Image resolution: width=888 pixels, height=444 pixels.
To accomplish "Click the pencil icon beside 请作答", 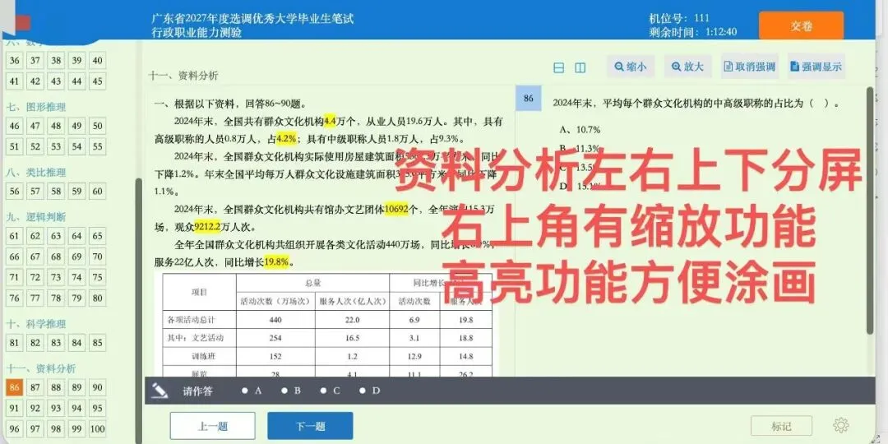I will [x=160, y=391].
